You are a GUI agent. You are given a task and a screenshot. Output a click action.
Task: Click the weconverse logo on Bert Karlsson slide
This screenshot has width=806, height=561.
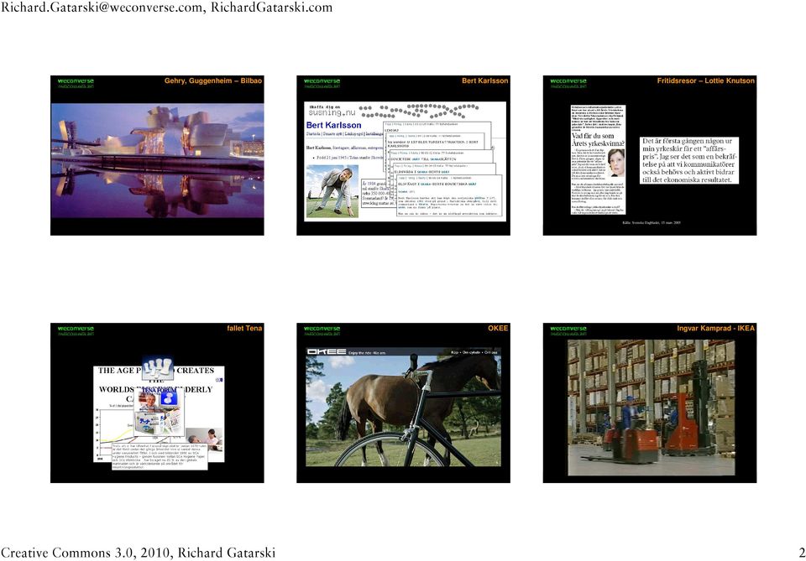click(x=322, y=83)
